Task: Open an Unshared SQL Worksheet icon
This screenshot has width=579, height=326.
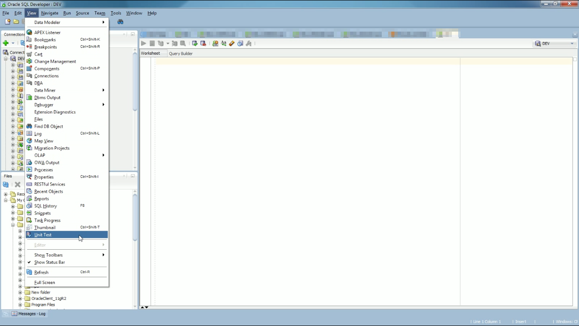Action: coord(215,43)
